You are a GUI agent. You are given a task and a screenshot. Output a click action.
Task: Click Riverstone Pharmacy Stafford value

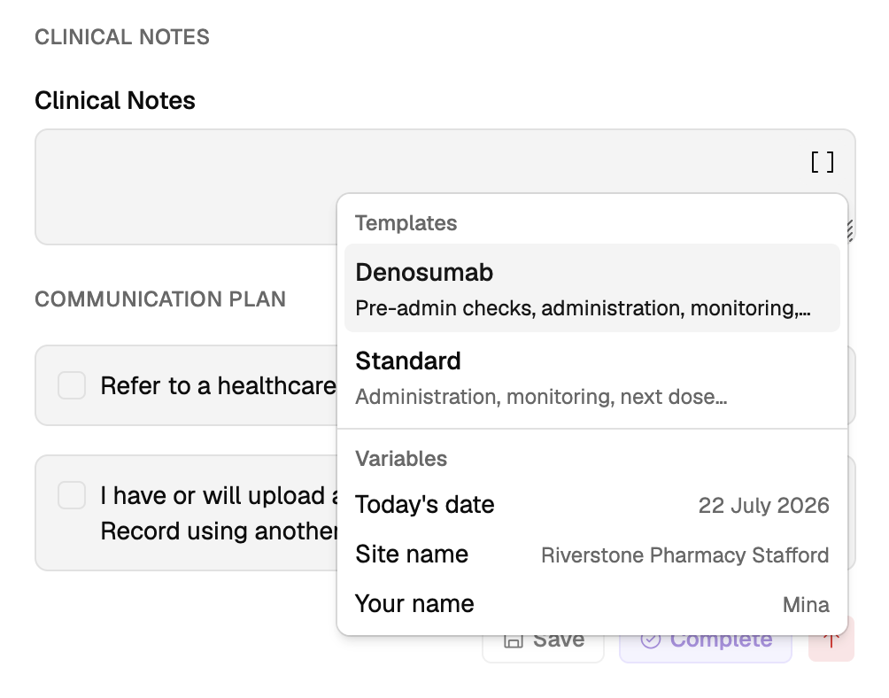[684, 555]
